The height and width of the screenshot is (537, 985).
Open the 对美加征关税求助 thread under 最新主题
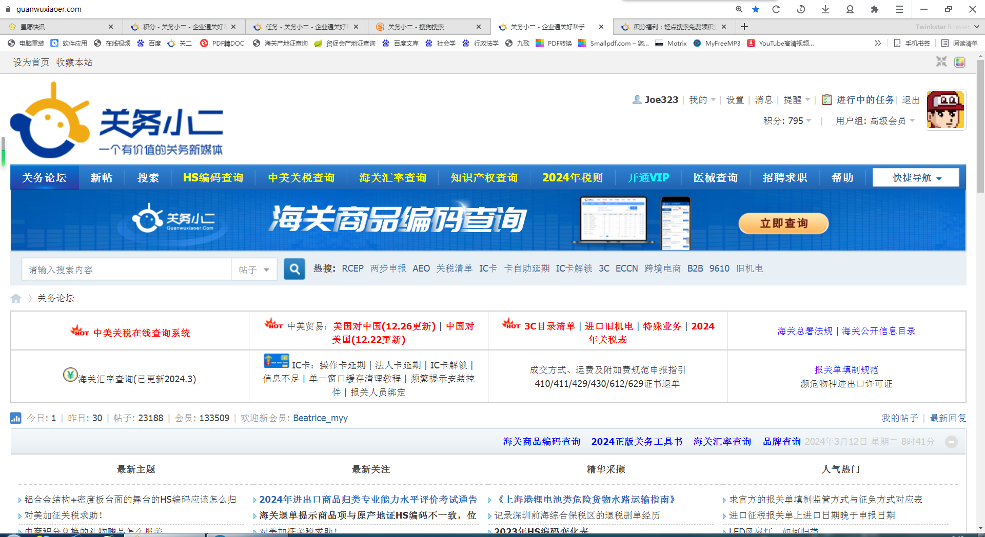tap(64, 515)
